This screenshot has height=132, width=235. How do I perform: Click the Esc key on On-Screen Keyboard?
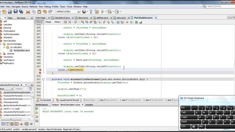pos(185,107)
